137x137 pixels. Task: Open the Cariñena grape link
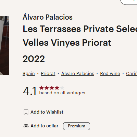click(132, 74)
